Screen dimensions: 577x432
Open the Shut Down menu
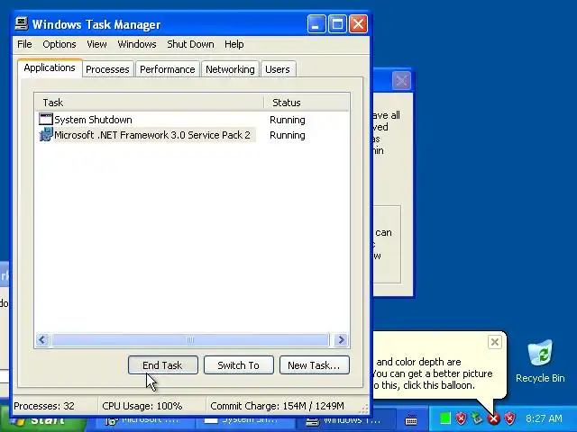click(x=190, y=44)
